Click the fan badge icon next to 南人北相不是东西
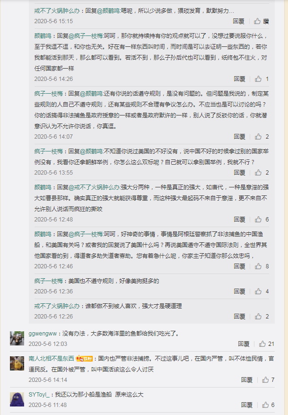Viewport: 288px width, 415px height. coord(84,359)
